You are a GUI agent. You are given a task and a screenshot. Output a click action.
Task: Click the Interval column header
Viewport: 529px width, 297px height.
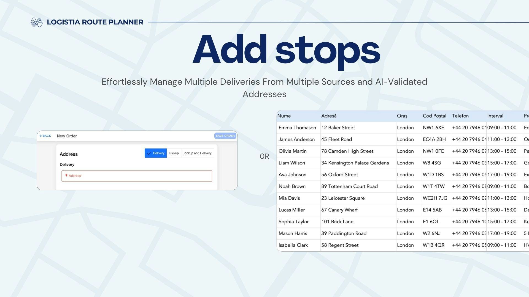(x=504, y=116)
